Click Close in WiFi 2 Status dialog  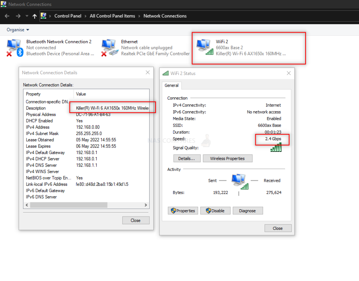coord(278,228)
